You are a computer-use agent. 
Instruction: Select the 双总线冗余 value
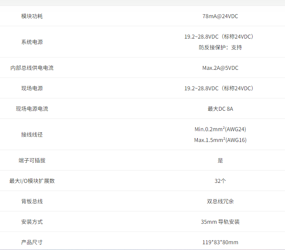220,201
